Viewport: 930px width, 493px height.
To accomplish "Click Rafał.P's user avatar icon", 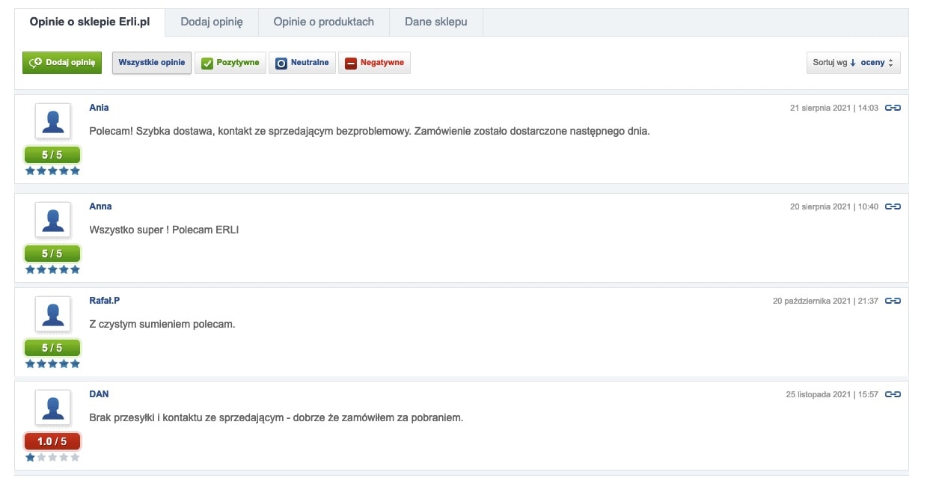I will click(52, 314).
